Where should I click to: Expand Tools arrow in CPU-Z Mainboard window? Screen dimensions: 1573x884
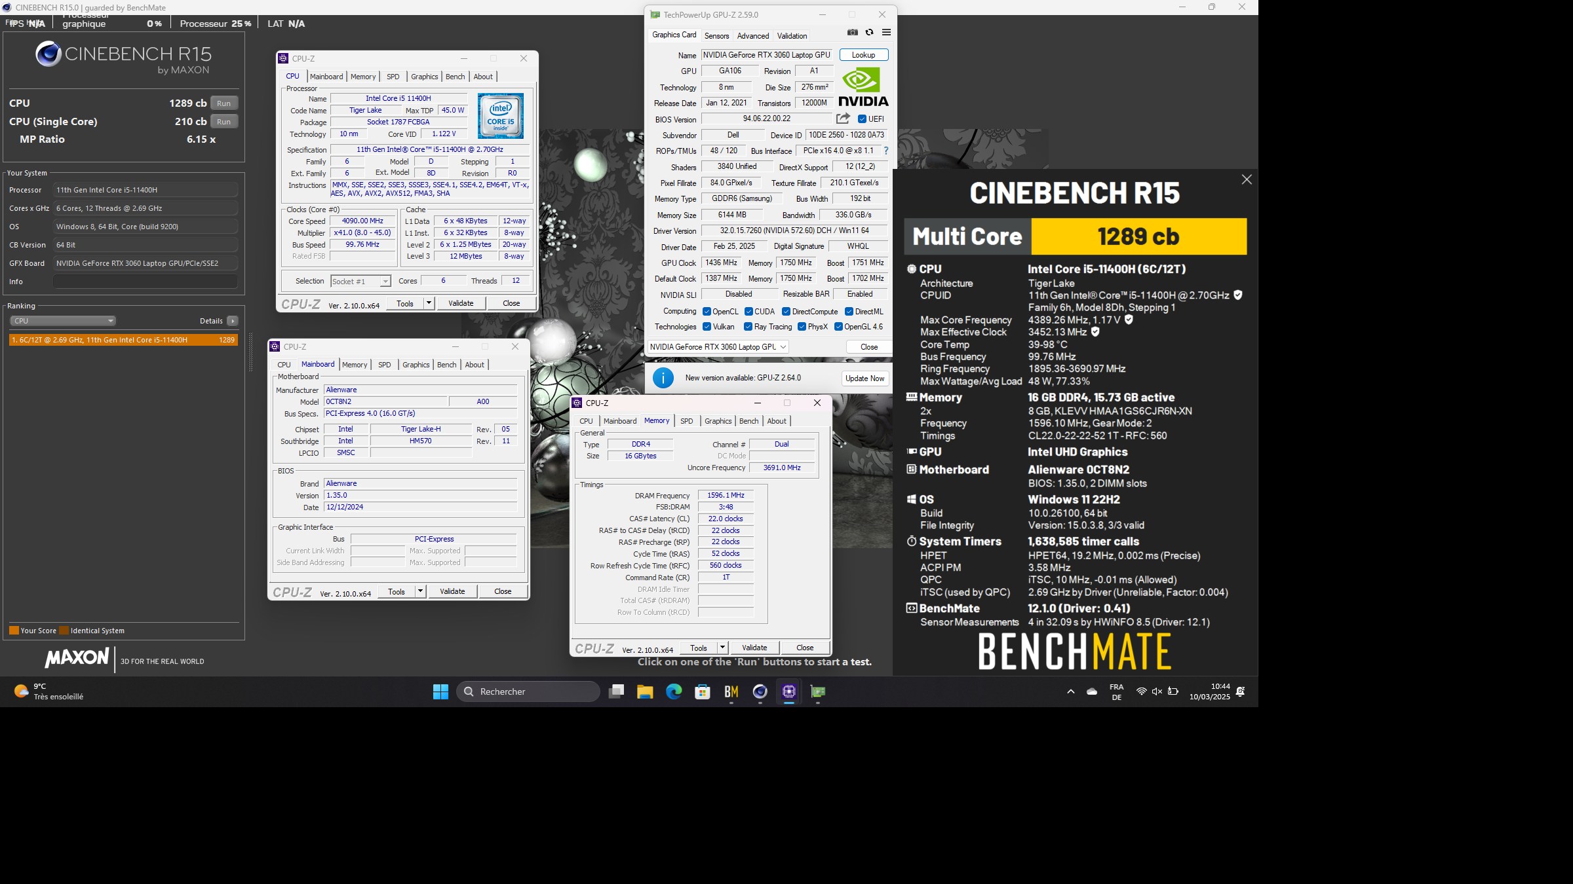point(420,591)
